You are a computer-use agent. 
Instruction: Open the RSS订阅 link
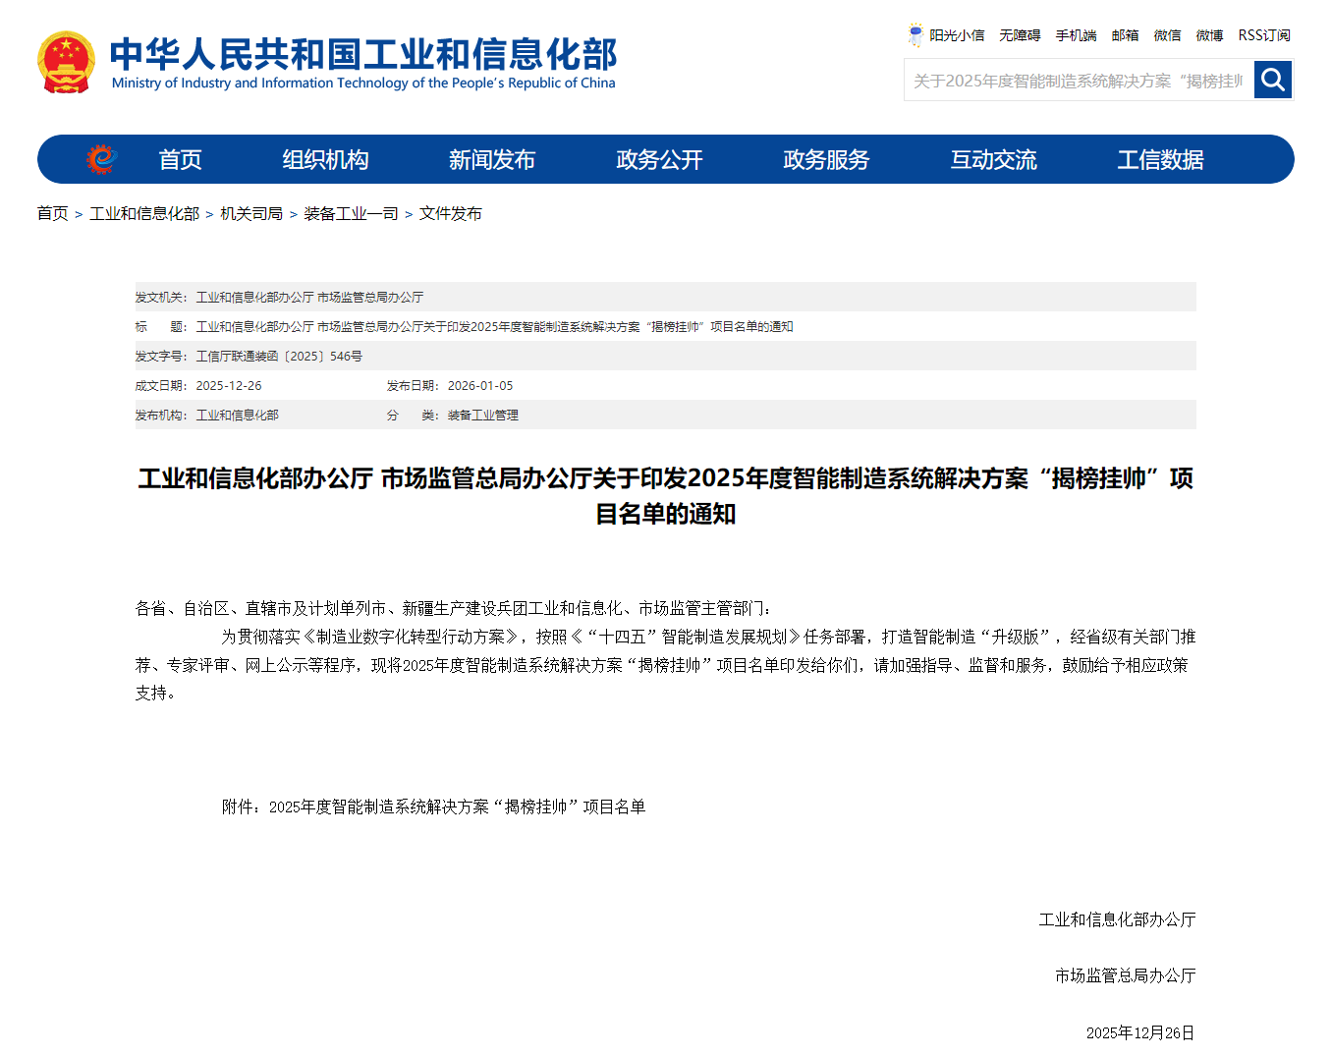coord(1263,35)
